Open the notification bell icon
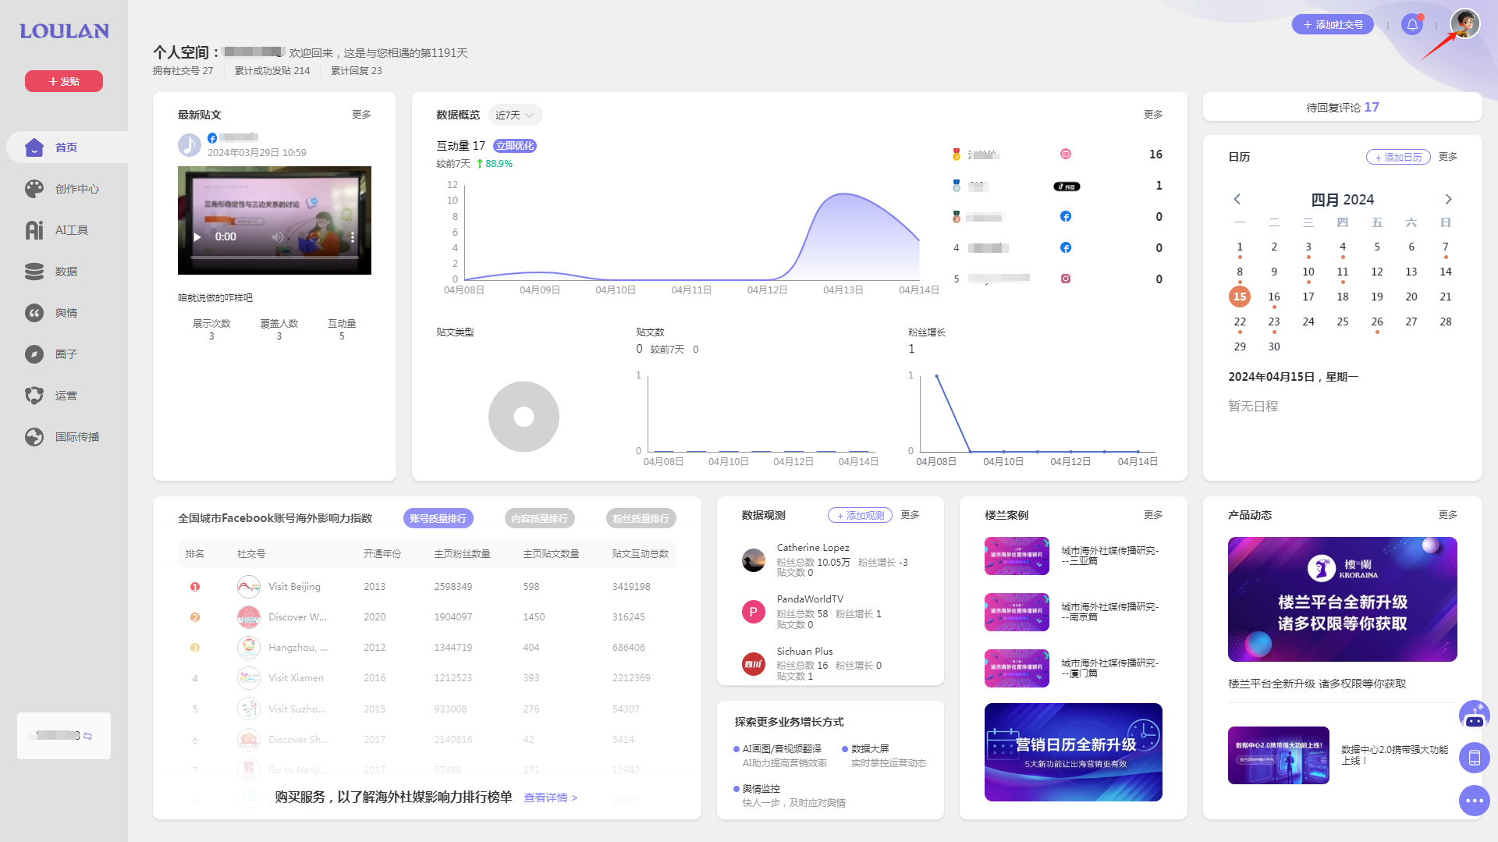This screenshot has height=842, width=1498. point(1412,24)
